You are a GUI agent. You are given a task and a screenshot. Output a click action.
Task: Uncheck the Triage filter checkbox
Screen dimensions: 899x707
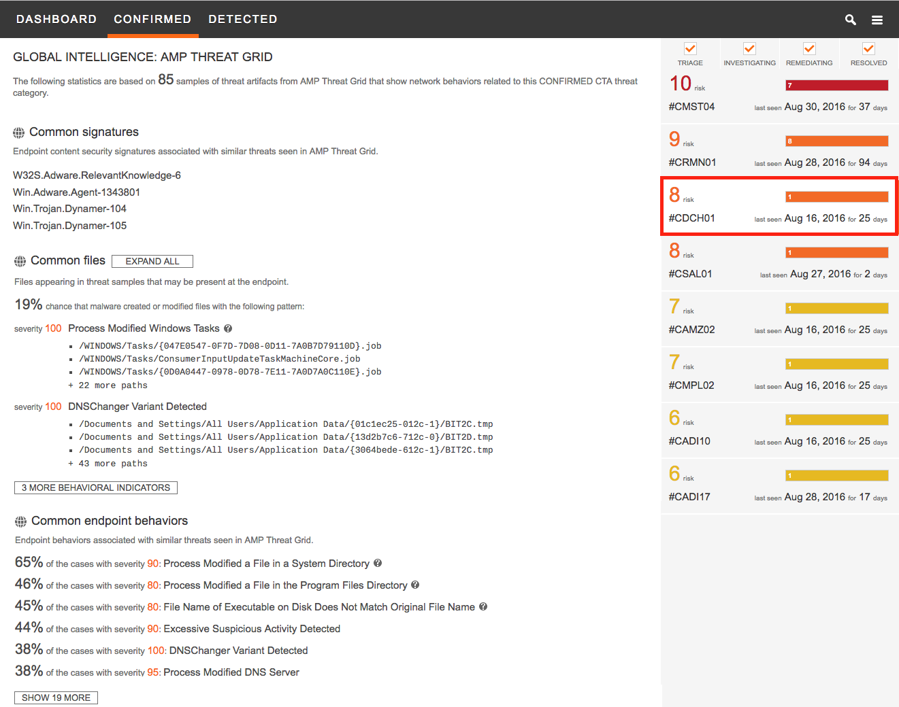(x=690, y=49)
